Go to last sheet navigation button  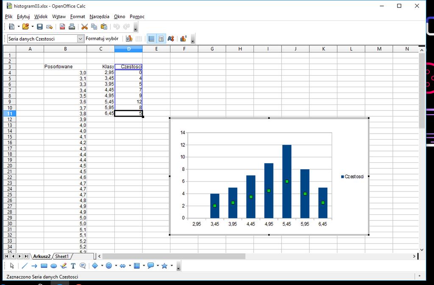click(26, 256)
